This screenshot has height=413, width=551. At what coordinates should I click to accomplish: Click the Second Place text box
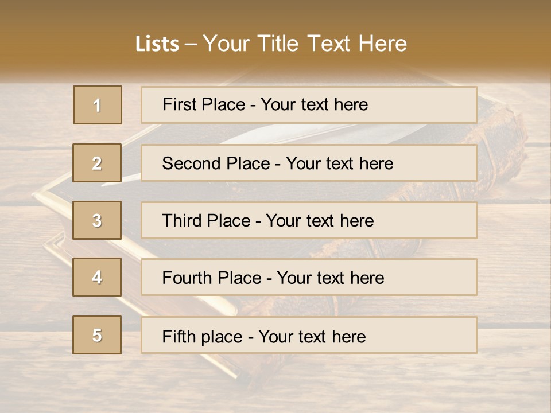click(309, 163)
